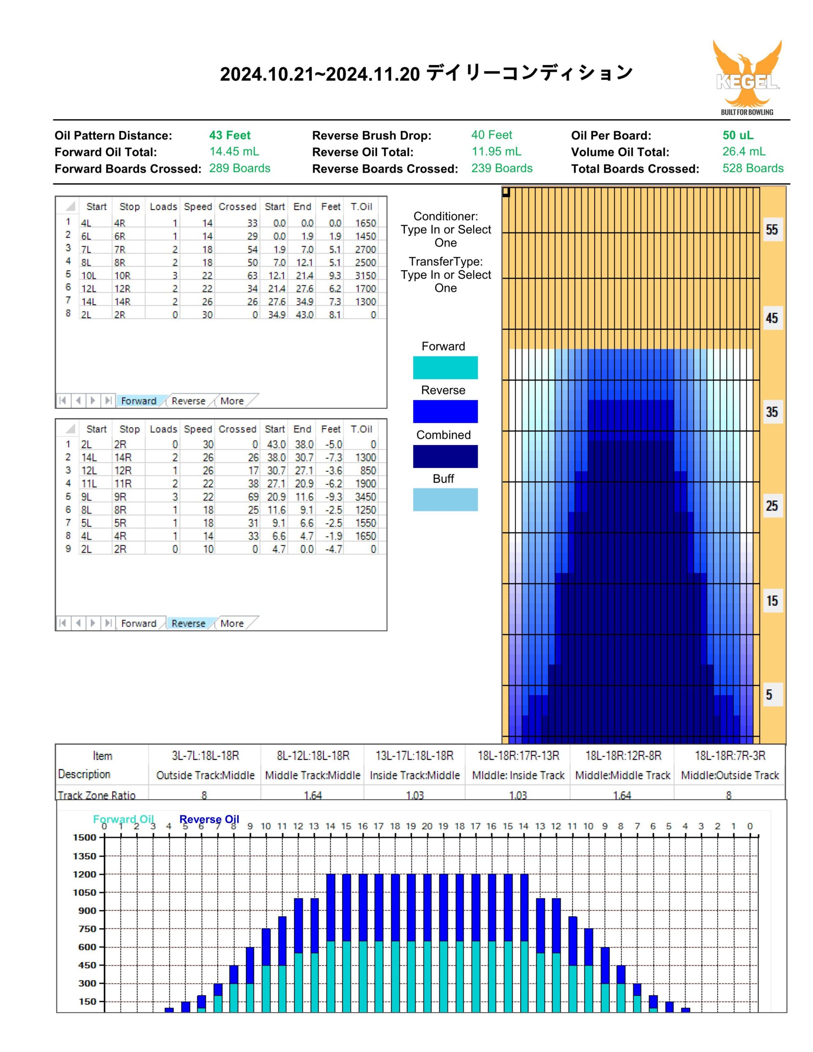Click row header 9 in lower table
Image resolution: width=813 pixels, height=1052 pixels.
[68, 548]
